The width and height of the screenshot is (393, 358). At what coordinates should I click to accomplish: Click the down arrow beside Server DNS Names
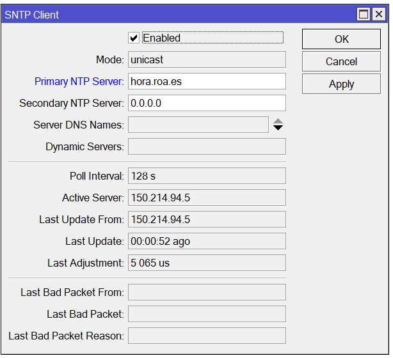point(278,128)
